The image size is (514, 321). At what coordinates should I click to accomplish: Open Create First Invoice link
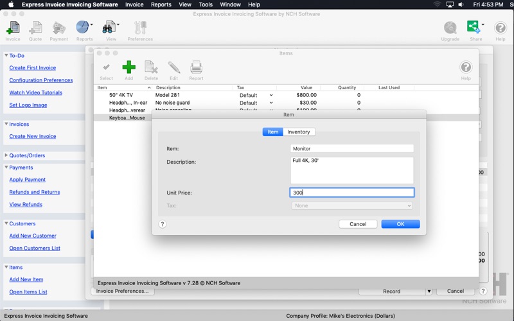(33, 68)
